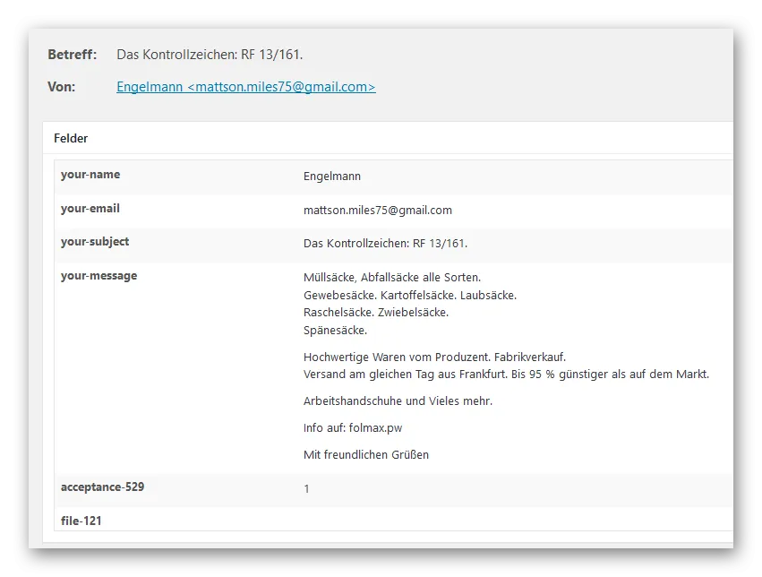Viewport: 762px width, 577px height.
Task: Click the your-email field label
Action: point(90,209)
